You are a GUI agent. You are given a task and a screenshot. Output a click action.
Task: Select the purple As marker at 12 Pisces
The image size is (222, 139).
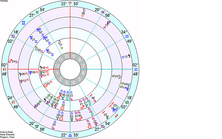point(108,23)
